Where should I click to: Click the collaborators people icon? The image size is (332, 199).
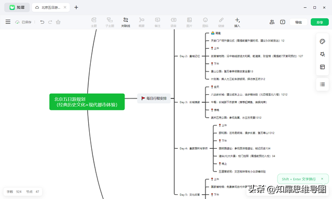272,22
